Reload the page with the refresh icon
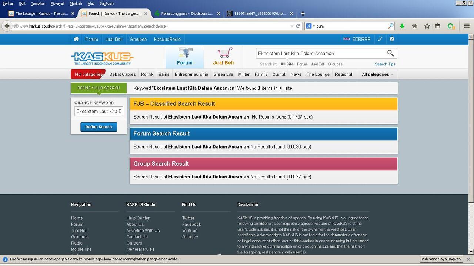474x266 pixels. click(298, 26)
